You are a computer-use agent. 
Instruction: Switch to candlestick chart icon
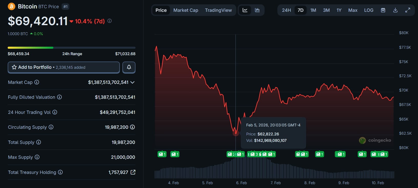[257, 10]
